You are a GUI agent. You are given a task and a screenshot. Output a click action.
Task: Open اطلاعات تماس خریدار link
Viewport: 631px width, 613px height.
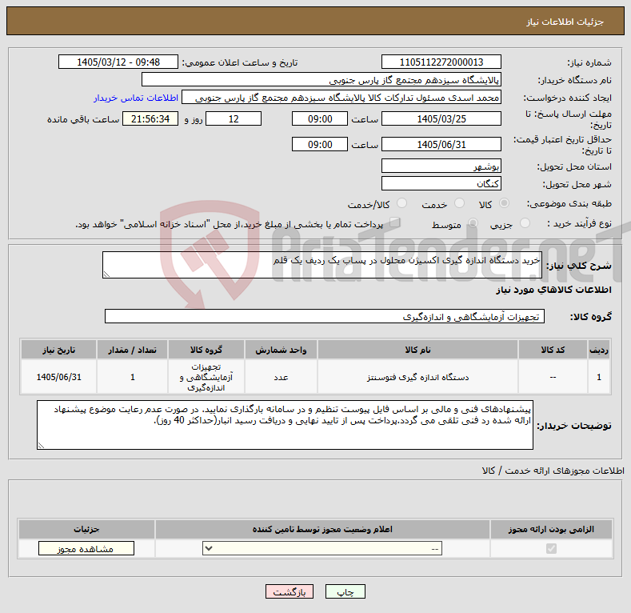point(136,98)
